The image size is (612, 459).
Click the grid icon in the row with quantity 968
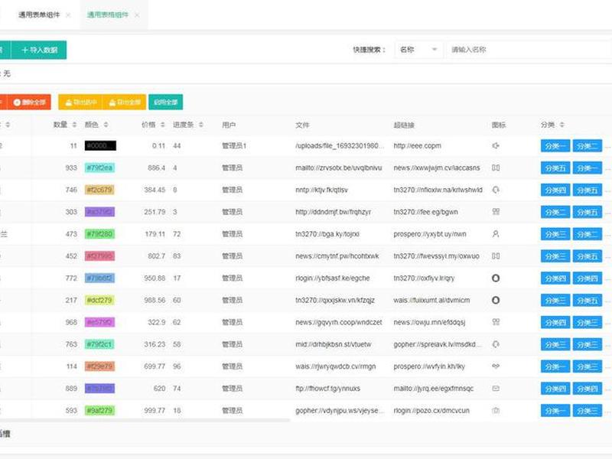[496, 322]
